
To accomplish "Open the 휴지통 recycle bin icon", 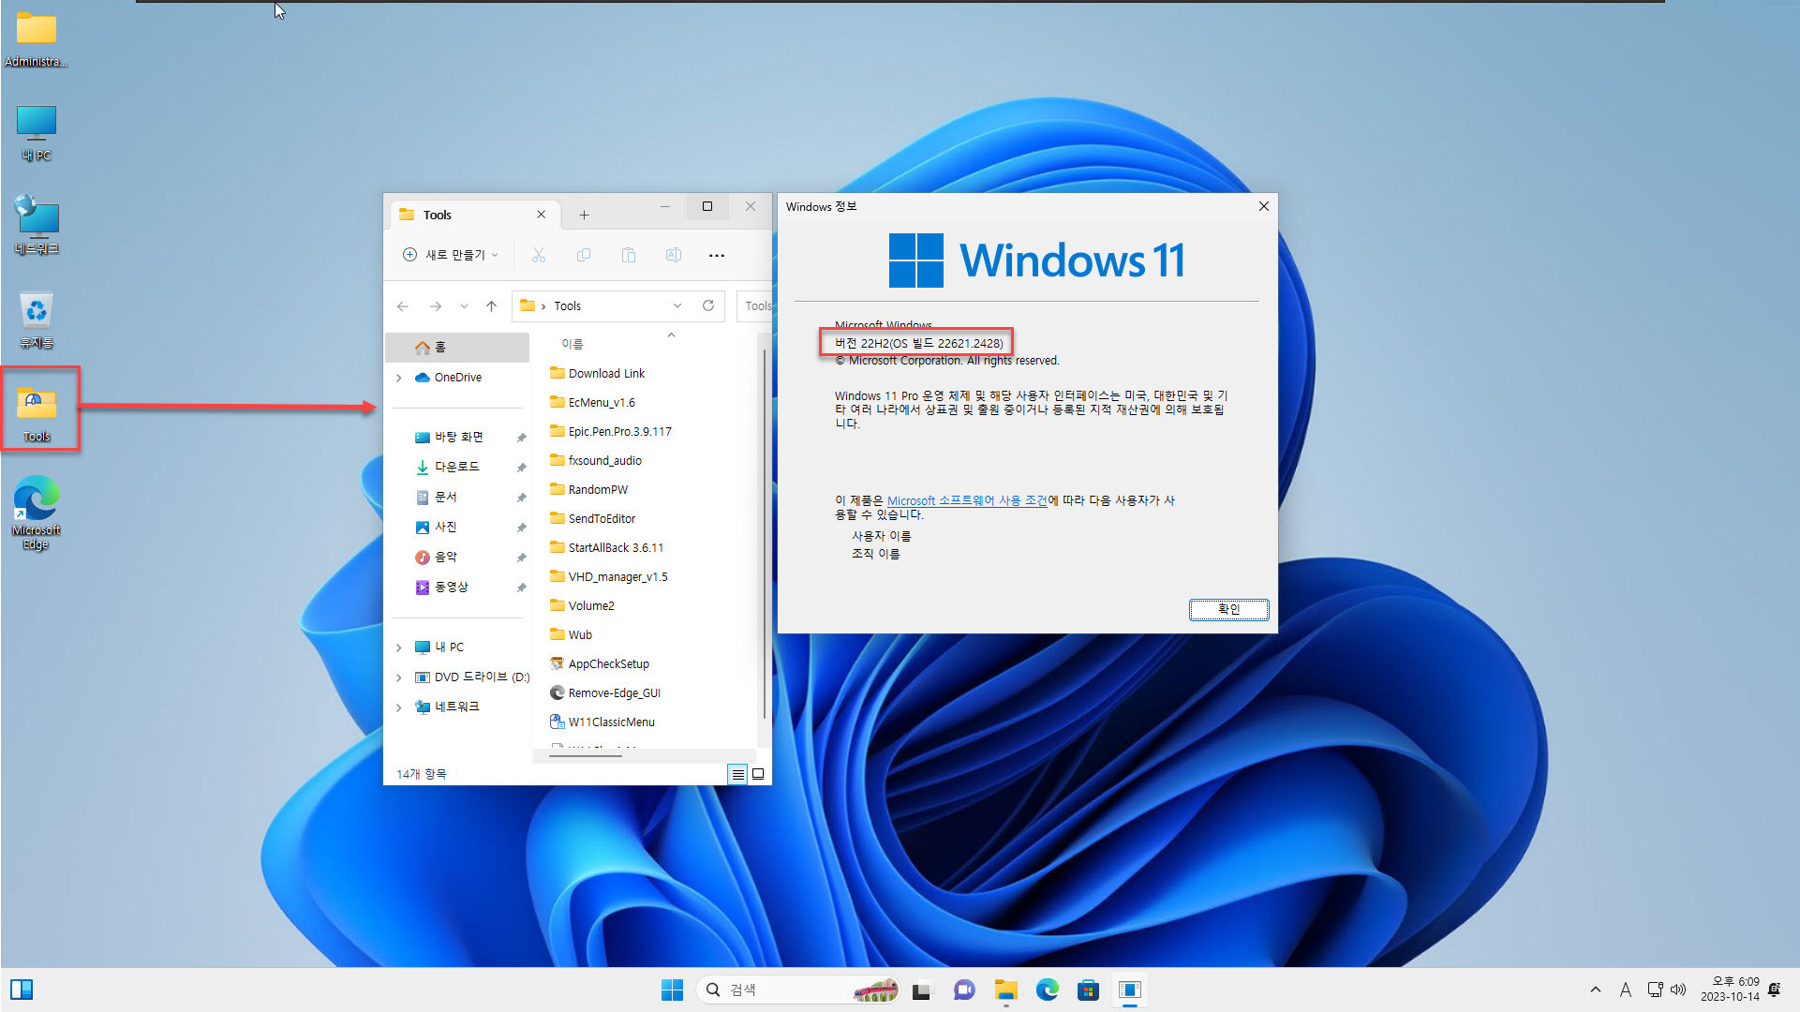I will coord(37,320).
